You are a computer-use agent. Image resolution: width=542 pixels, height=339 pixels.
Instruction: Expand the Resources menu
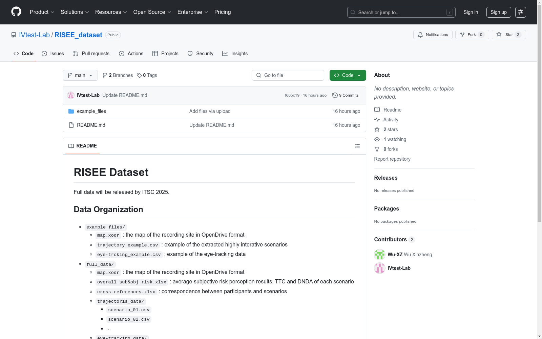(x=111, y=12)
